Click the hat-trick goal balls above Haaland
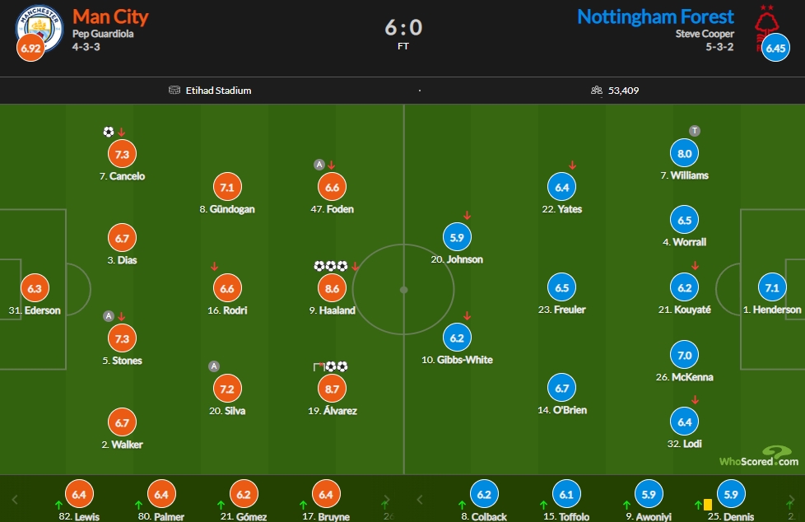The width and height of the screenshot is (805, 522). 331,266
